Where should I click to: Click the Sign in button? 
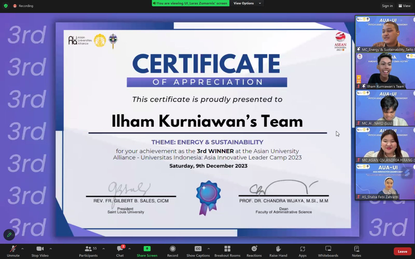pos(387,6)
